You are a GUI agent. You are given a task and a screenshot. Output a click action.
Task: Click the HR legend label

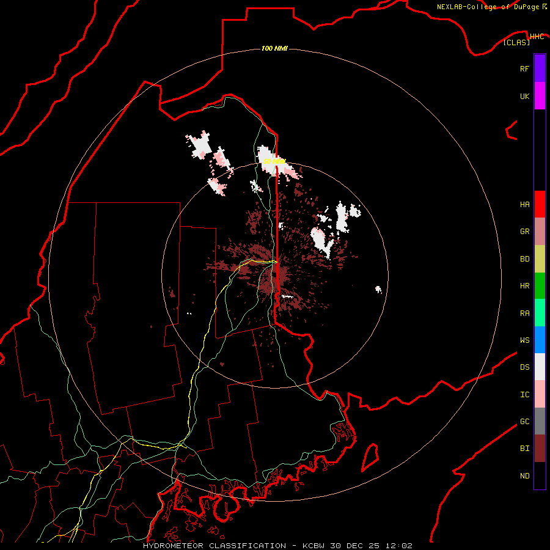[x=524, y=286]
